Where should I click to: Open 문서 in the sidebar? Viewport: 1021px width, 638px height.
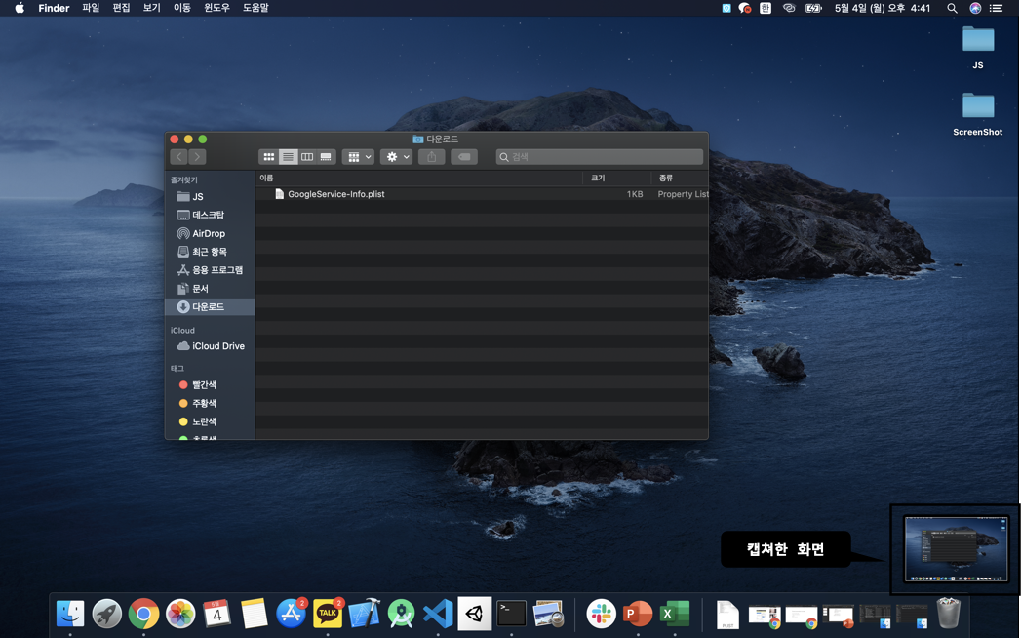point(210,288)
